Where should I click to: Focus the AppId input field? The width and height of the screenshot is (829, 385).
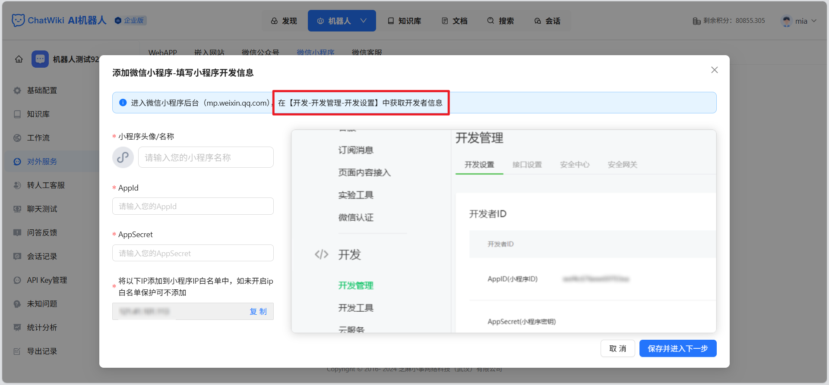[x=193, y=206]
